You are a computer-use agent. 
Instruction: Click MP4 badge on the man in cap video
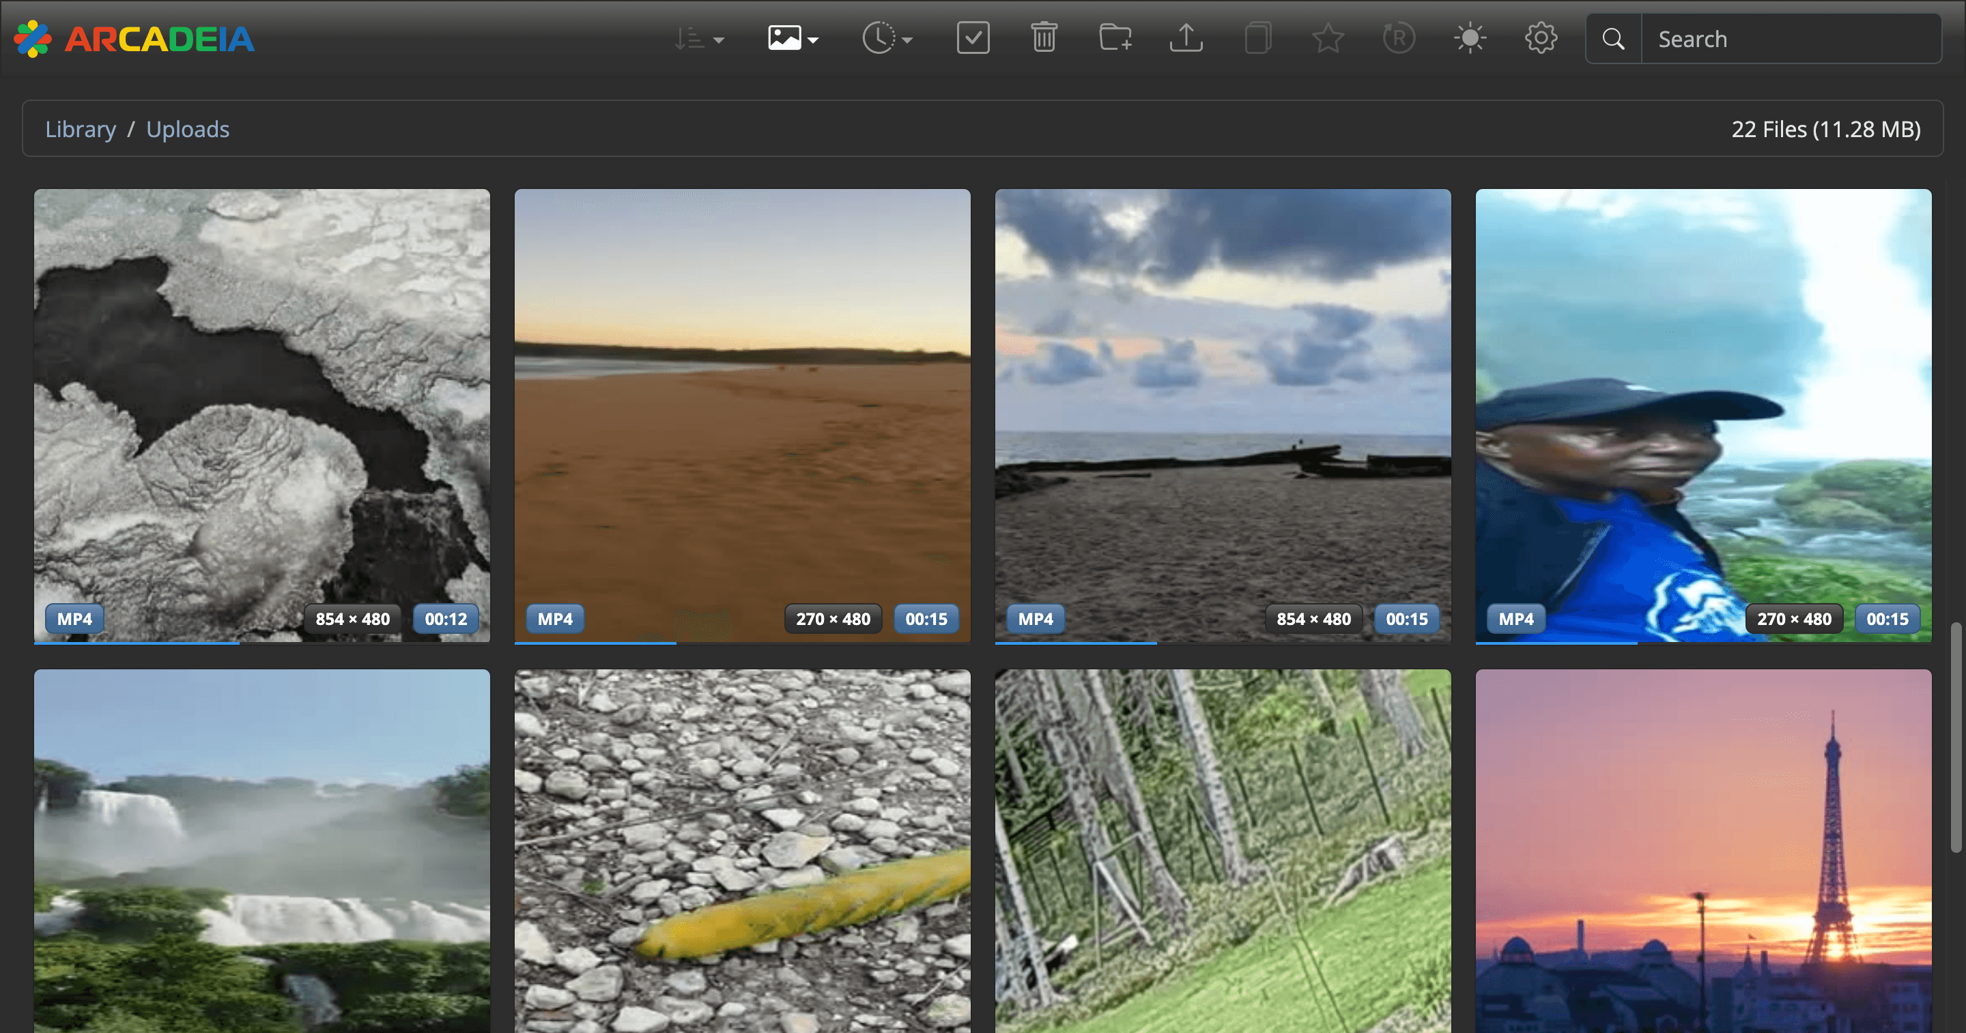(x=1516, y=619)
